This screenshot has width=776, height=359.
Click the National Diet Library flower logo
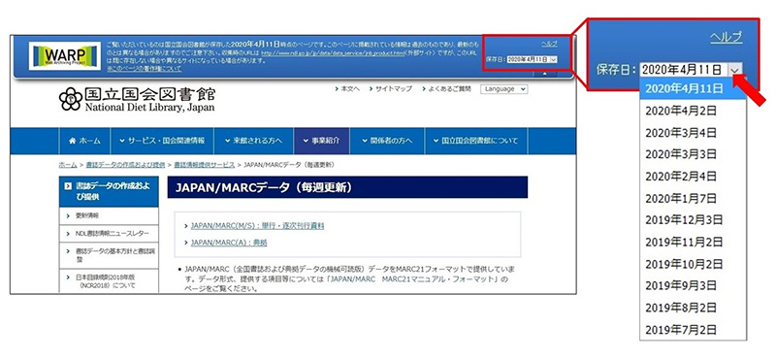(x=70, y=99)
